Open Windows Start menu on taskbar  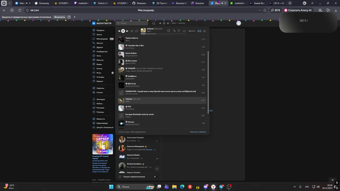(111, 187)
